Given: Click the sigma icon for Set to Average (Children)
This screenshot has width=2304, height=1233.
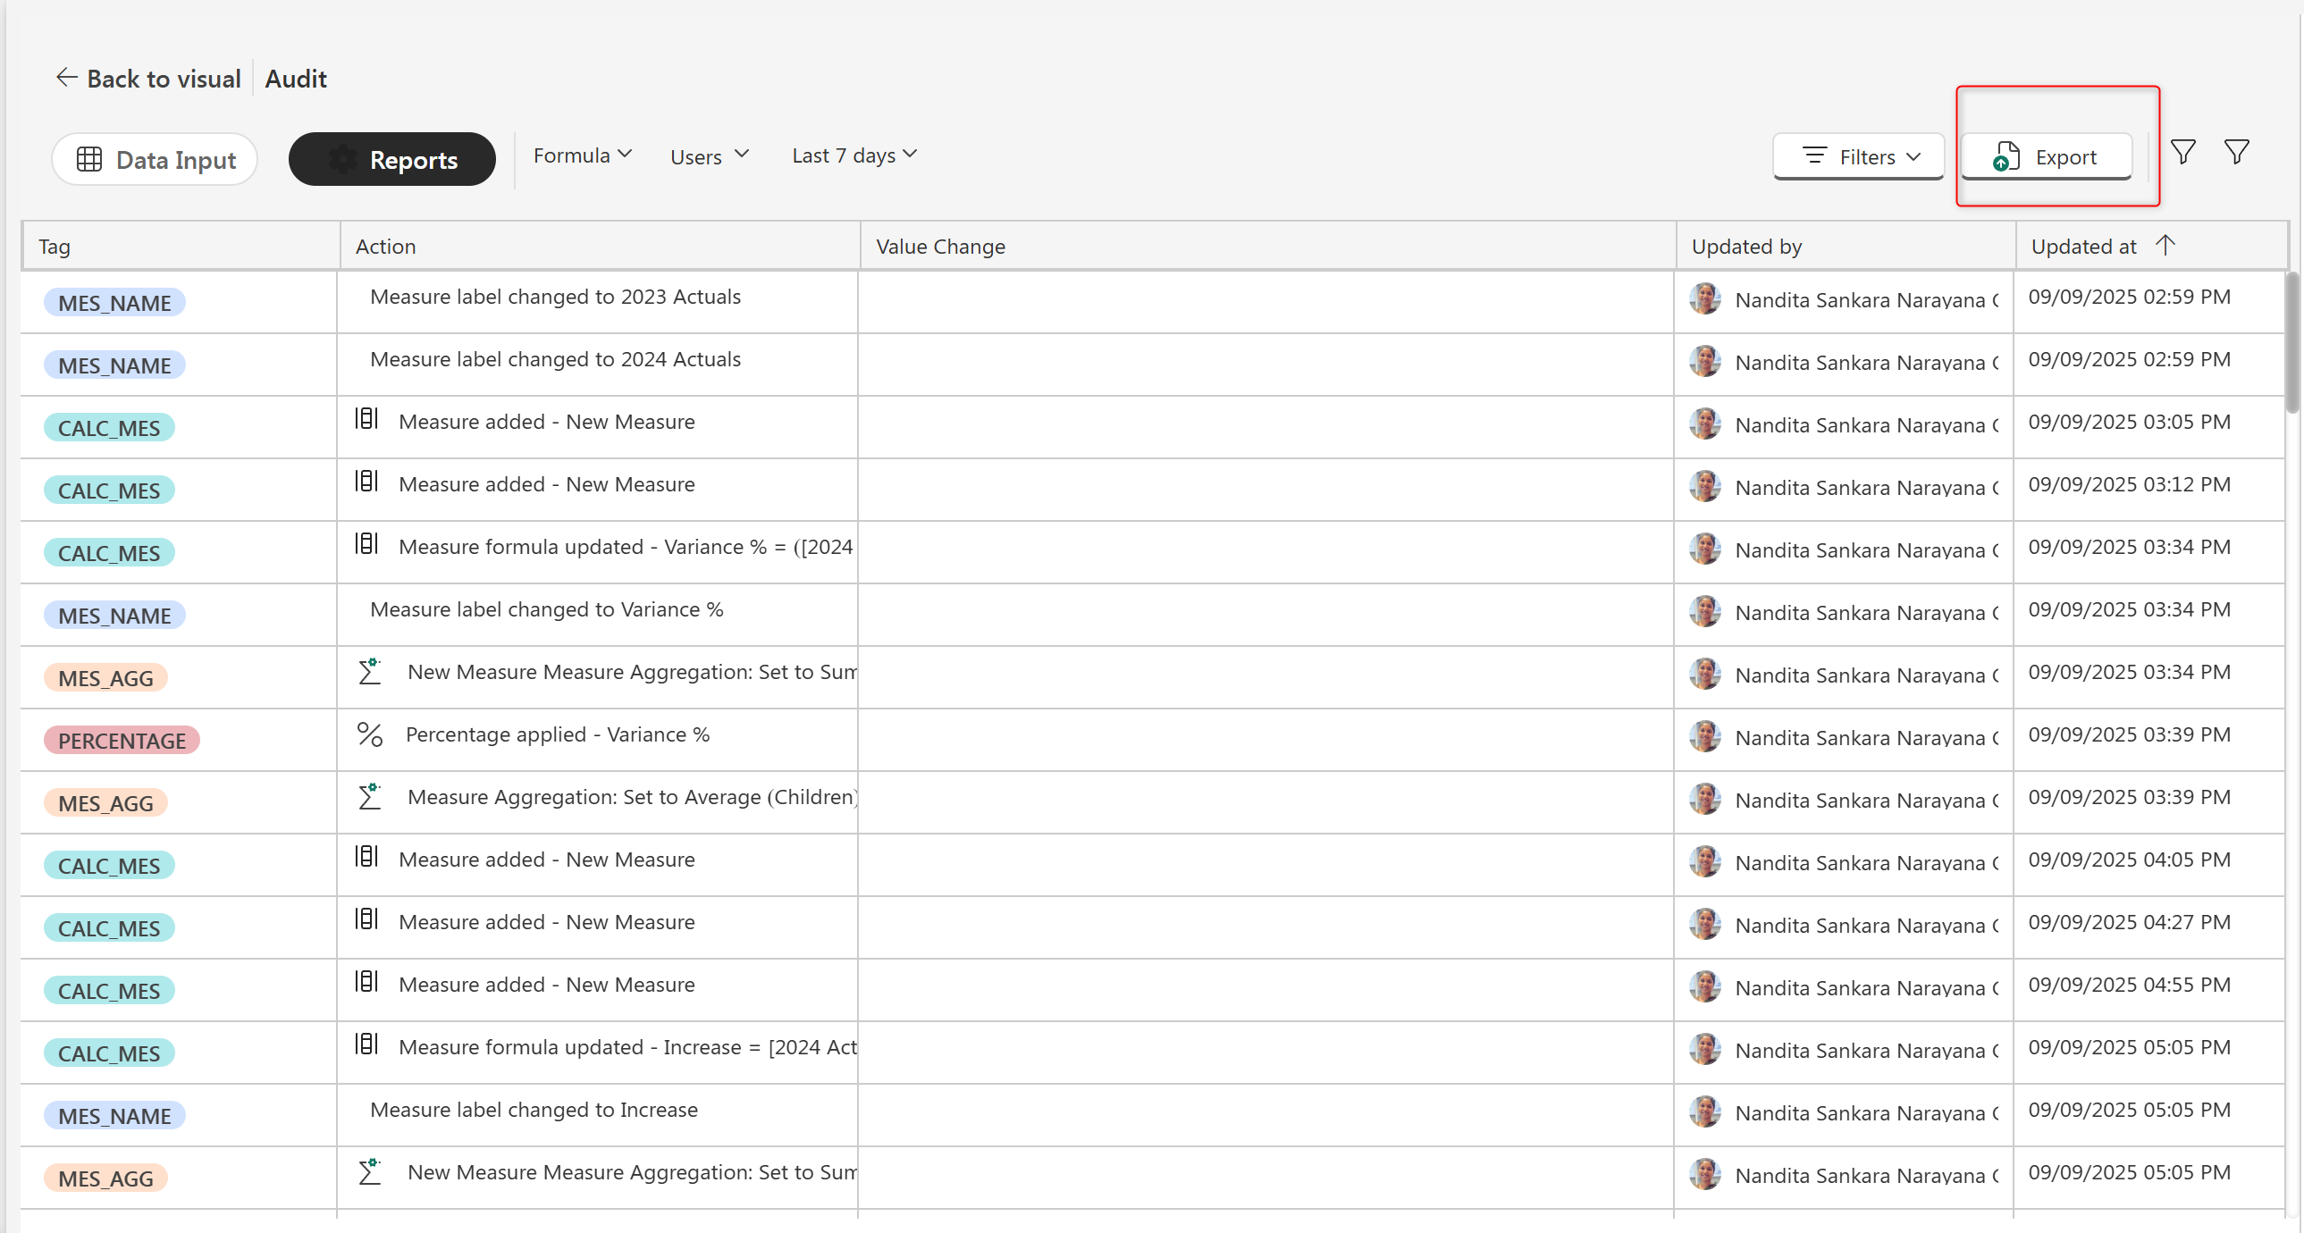Looking at the screenshot, I should click(x=369, y=797).
